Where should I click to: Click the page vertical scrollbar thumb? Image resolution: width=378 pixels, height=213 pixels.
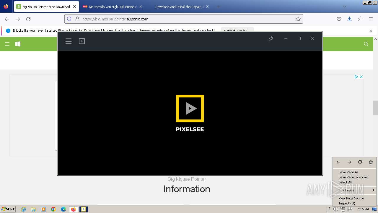[x=376, y=108]
